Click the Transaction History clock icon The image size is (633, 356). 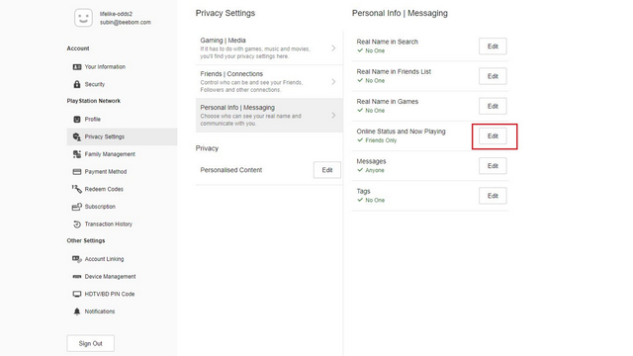point(77,224)
